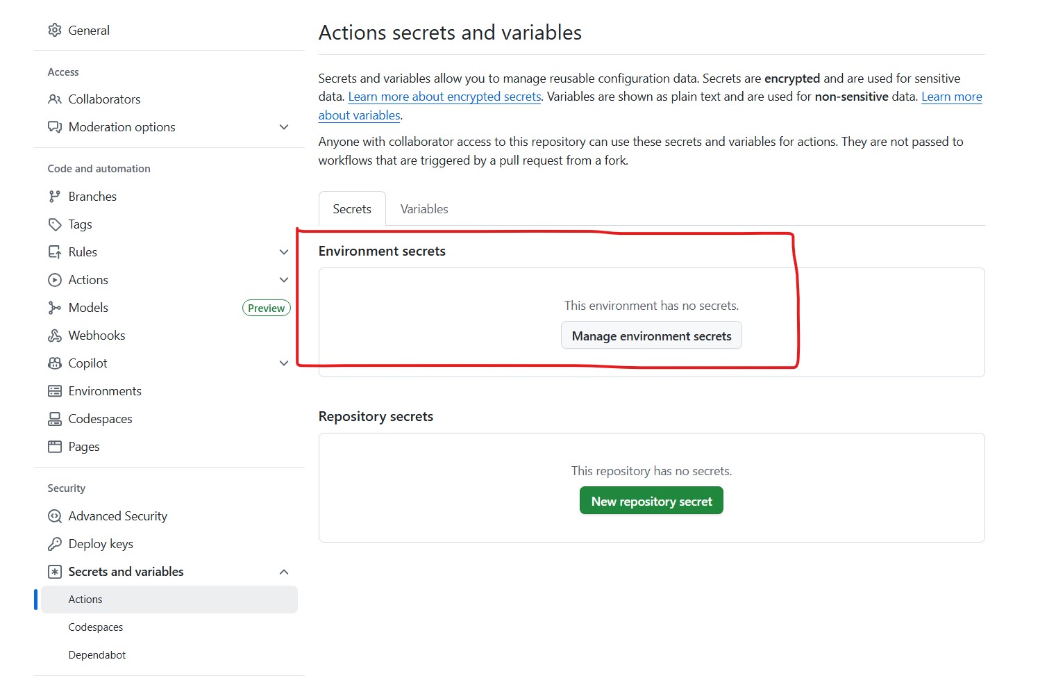Image resolution: width=1056 pixels, height=685 pixels.
Task: Open Learn more about encrypted secrets link
Action: tap(444, 97)
